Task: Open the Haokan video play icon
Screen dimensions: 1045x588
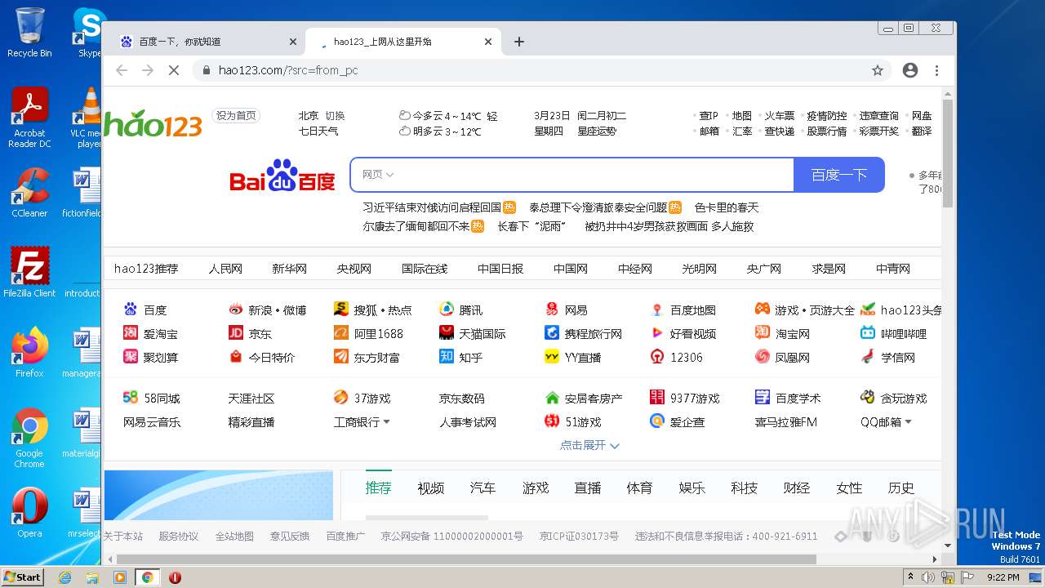Action: [x=657, y=333]
